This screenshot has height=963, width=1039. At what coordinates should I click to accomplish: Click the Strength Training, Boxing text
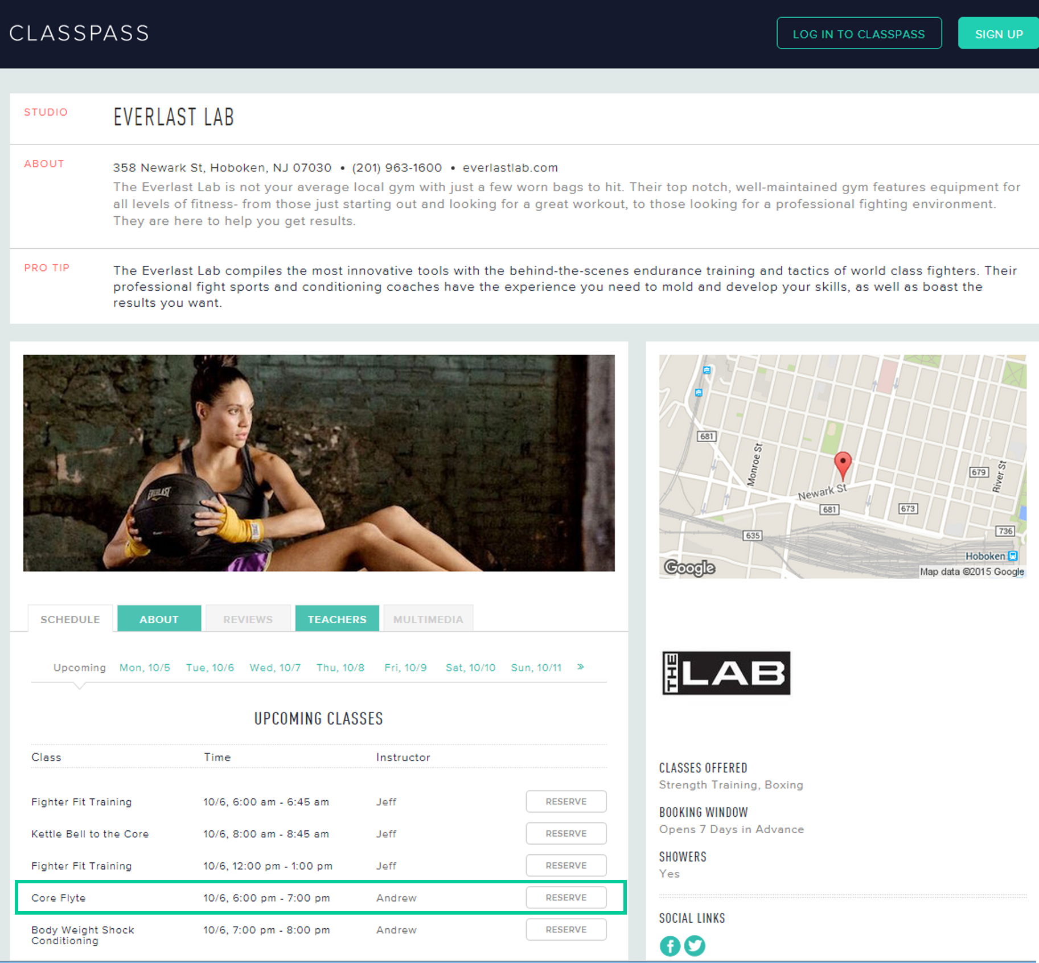(x=731, y=785)
